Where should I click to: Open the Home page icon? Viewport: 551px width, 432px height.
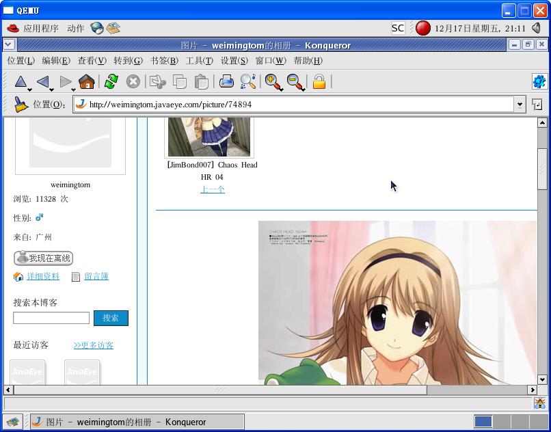pyautogui.click(x=86, y=82)
